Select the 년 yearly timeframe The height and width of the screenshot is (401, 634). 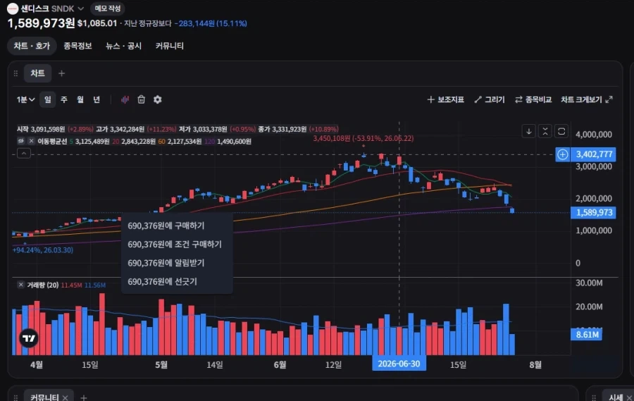(x=97, y=99)
